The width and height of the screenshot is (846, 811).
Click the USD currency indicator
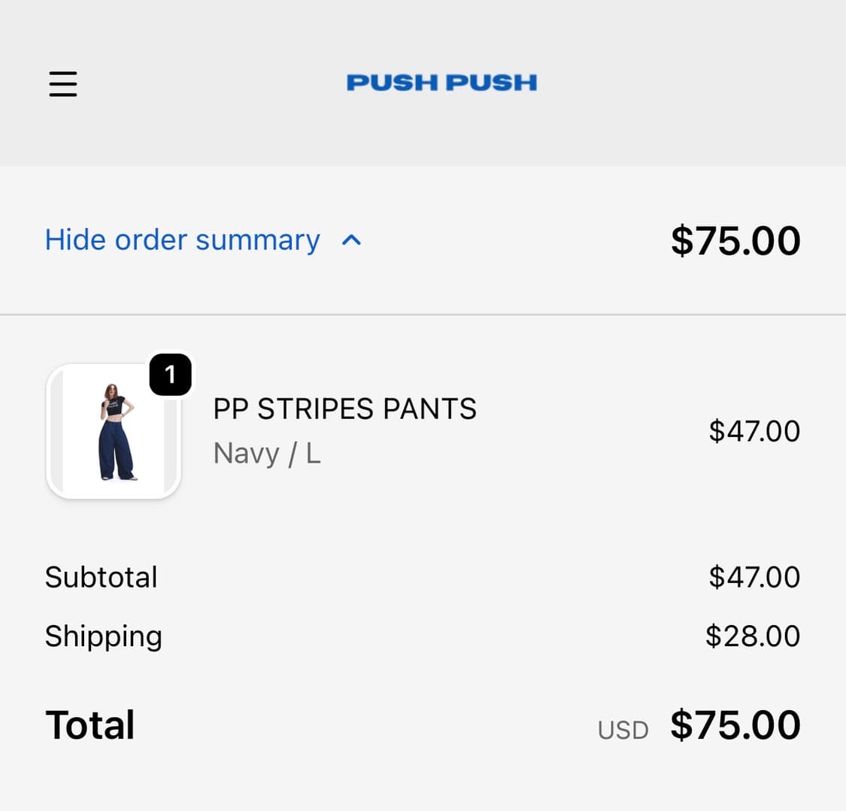(x=623, y=730)
